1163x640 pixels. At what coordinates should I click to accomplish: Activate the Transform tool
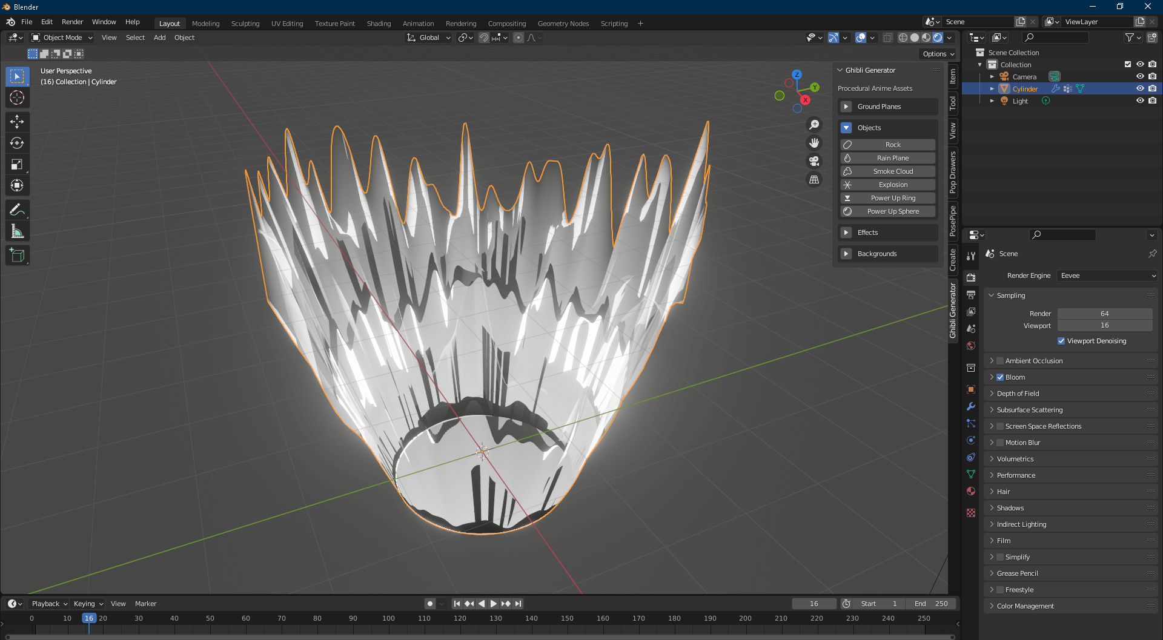[x=17, y=185]
